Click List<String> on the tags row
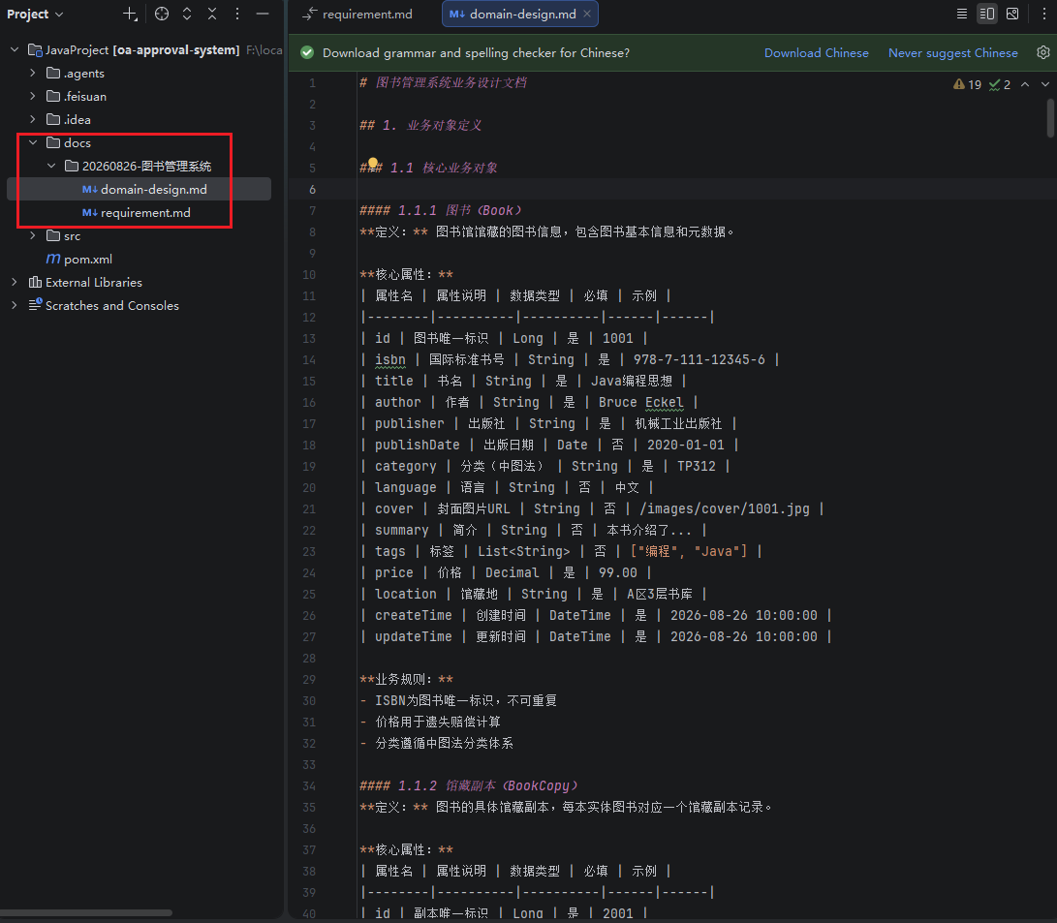The width and height of the screenshot is (1057, 923). coord(524,552)
